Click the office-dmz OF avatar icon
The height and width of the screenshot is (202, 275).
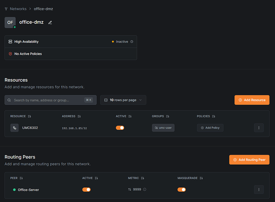tap(10, 22)
